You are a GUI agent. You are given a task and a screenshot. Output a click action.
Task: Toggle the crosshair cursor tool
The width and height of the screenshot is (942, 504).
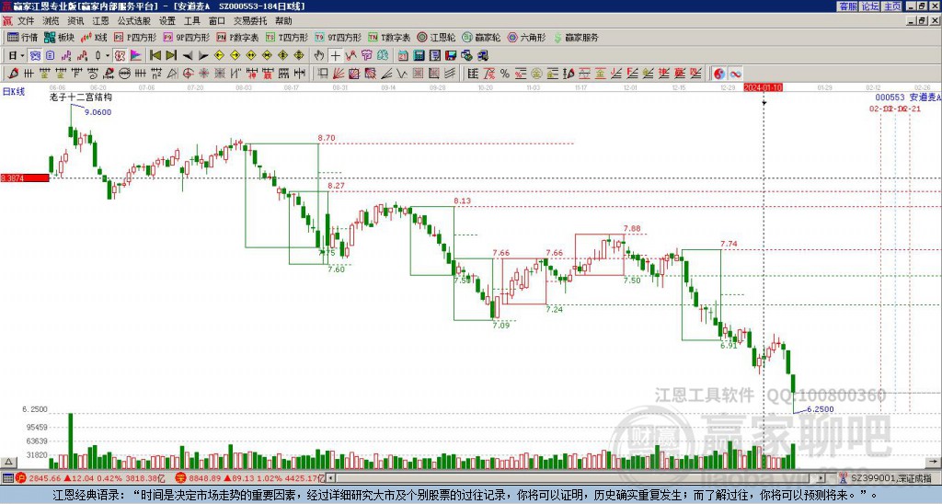[x=335, y=56]
